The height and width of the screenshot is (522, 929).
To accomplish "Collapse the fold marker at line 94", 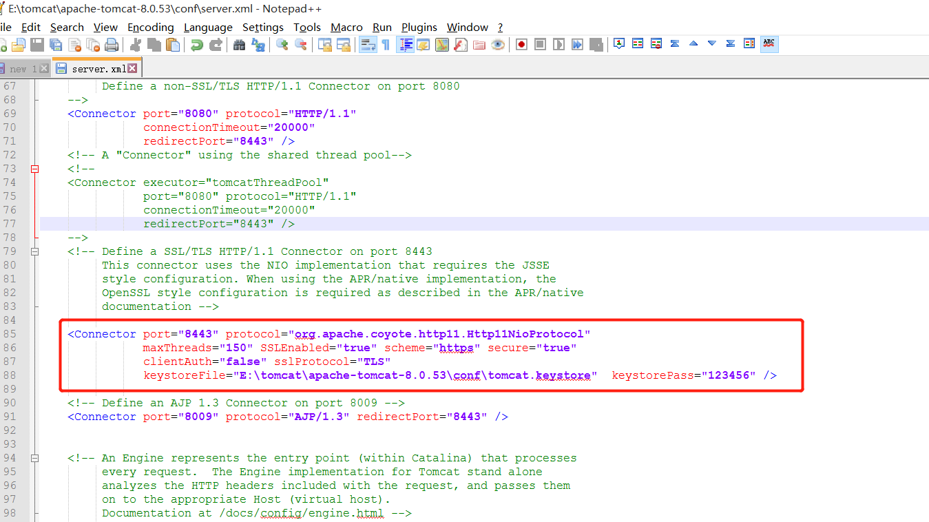I will pyautogui.click(x=35, y=458).
